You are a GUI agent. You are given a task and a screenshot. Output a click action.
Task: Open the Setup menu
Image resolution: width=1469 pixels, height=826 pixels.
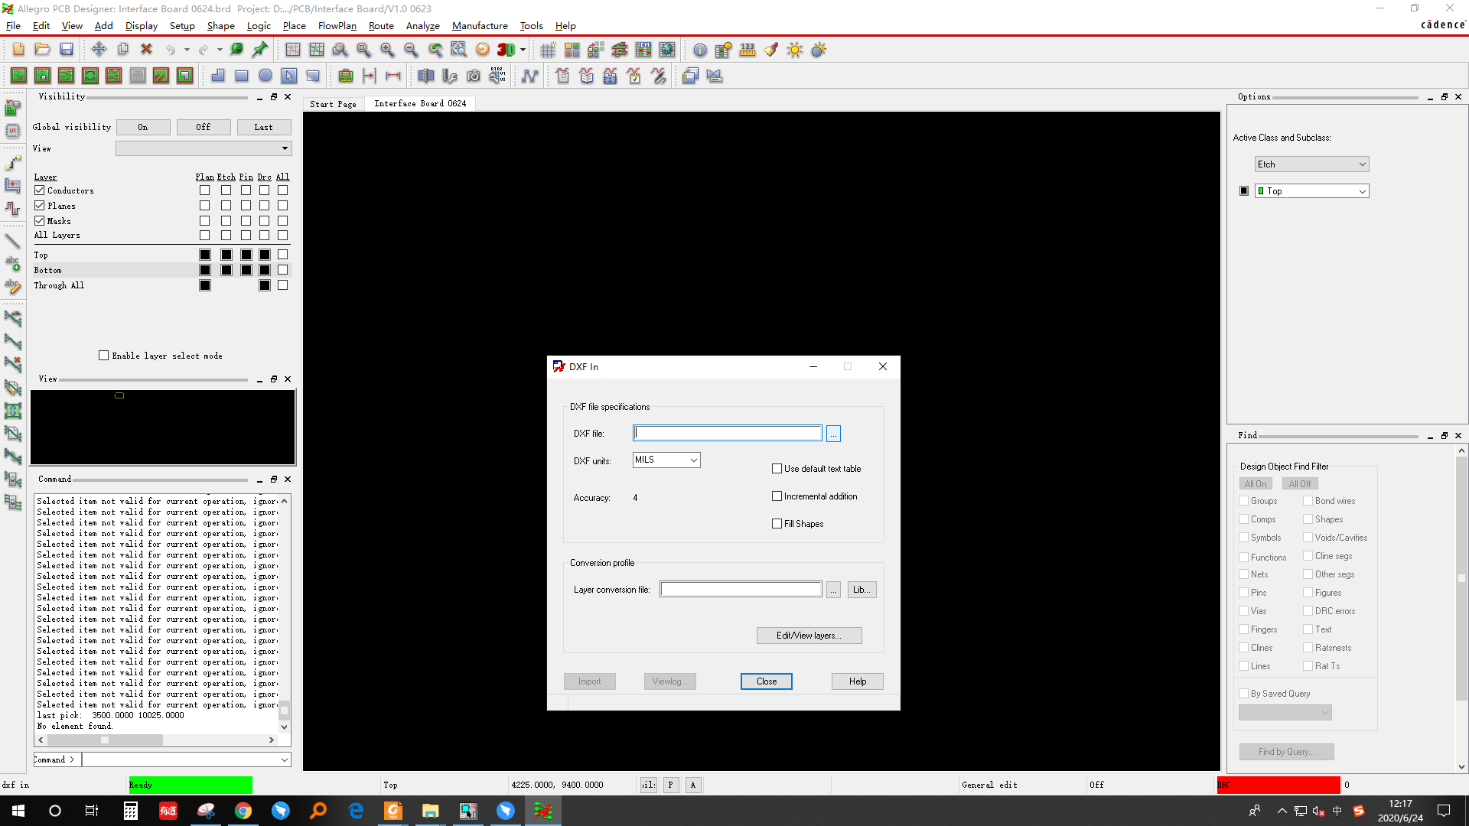pyautogui.click(x=182, y=25)
